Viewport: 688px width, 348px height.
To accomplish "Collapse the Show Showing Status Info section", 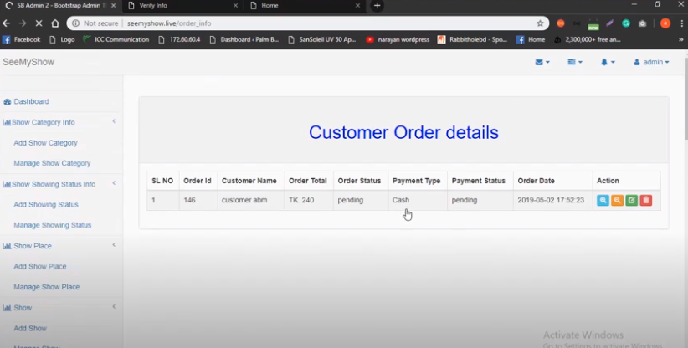I will click(x=114, y=184).
